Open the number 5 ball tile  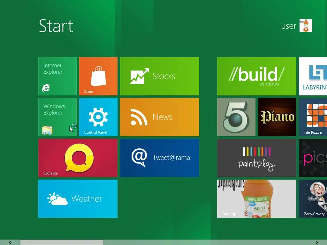[x=236, y=117]
